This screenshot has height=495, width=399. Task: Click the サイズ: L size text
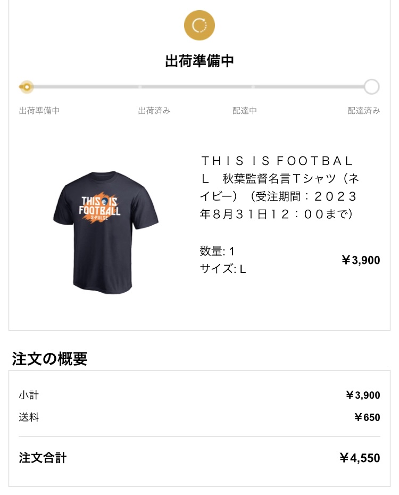pyautogui.click(x=223, y=269)
